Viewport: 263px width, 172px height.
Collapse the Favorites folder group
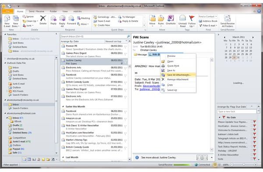[x=5, y=34]
